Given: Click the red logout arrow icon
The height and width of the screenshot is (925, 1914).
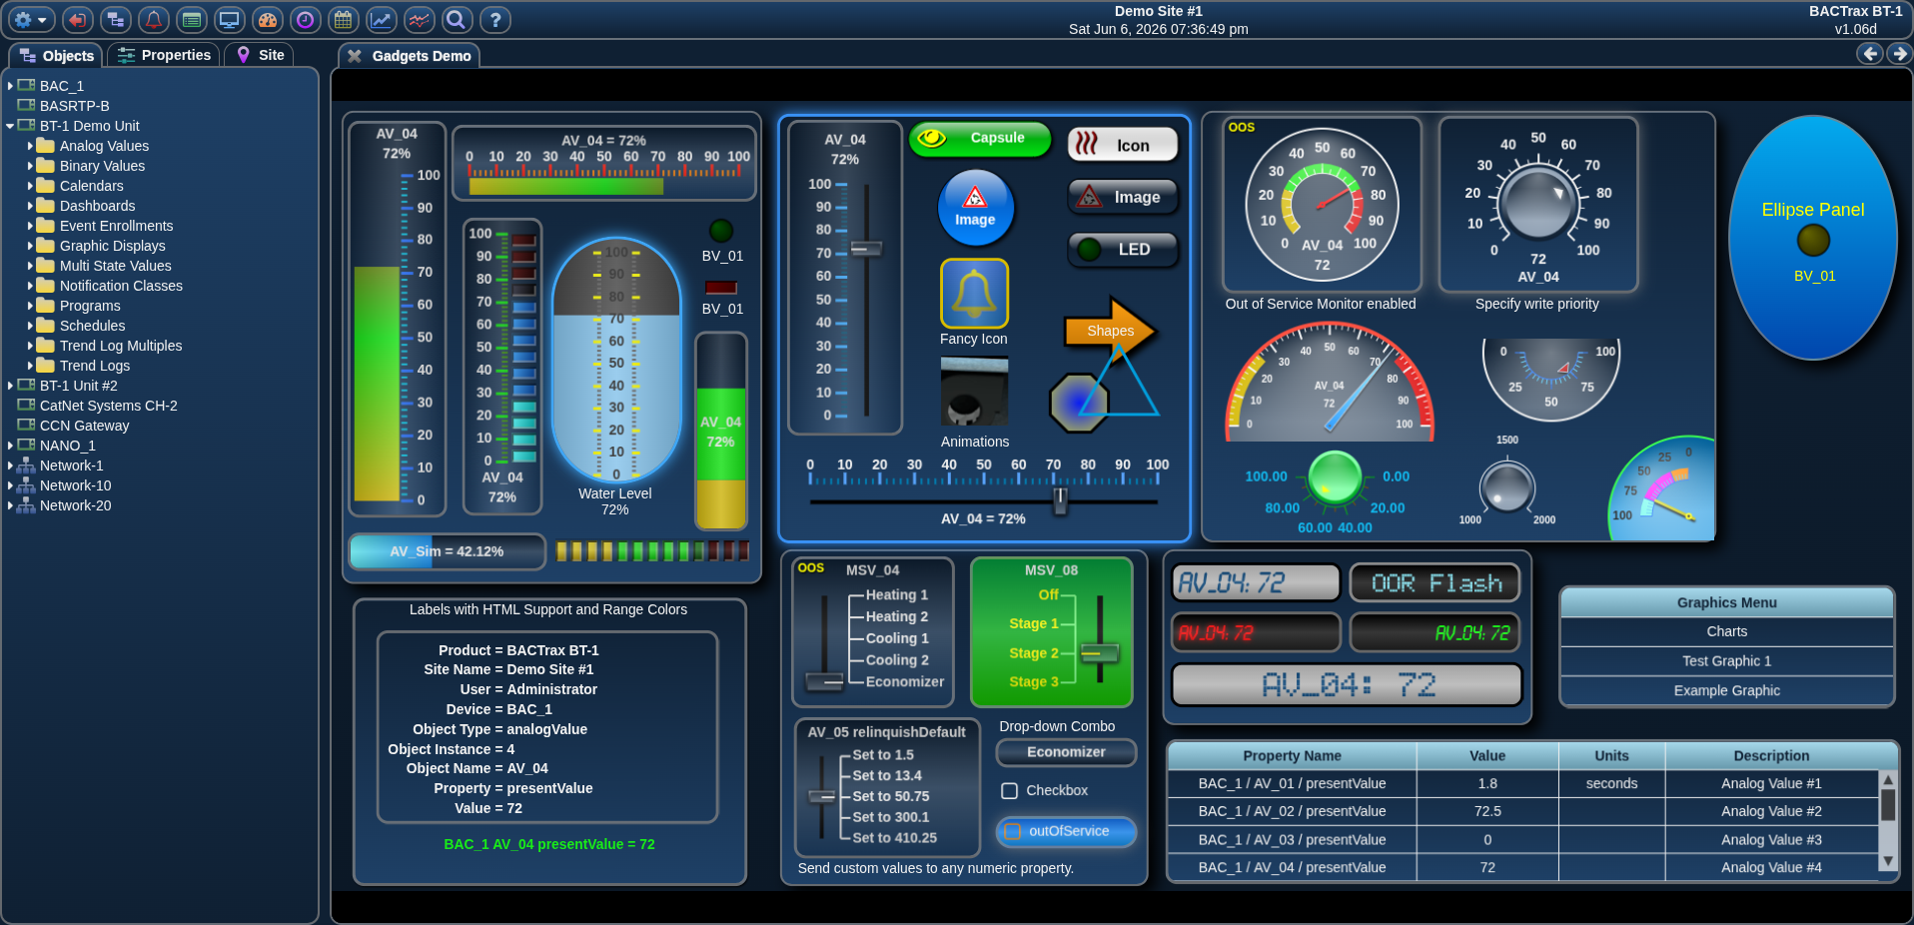Looking at the screenshot, I should pos(77,19).
